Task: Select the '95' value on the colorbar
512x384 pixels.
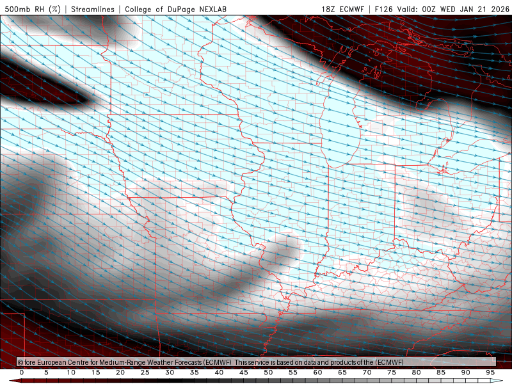Action: pyautogui.click(x=490, y=372)
